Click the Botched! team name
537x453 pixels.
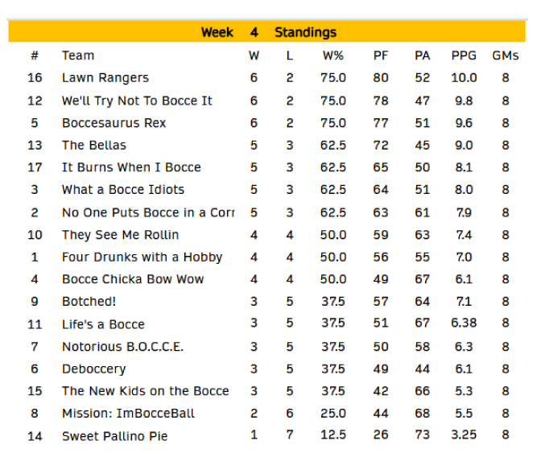click(89, 302)
